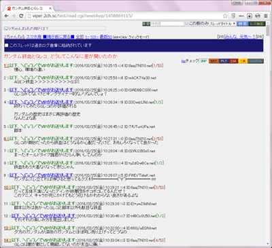Viewport: 272px width, 248px height.
Task: Reload the page
Action: coord(21,16)
